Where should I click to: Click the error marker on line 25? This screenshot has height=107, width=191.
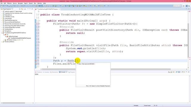36,61
